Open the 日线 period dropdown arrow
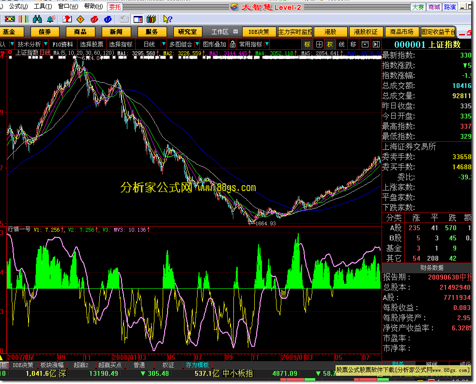 pos(163,44)
